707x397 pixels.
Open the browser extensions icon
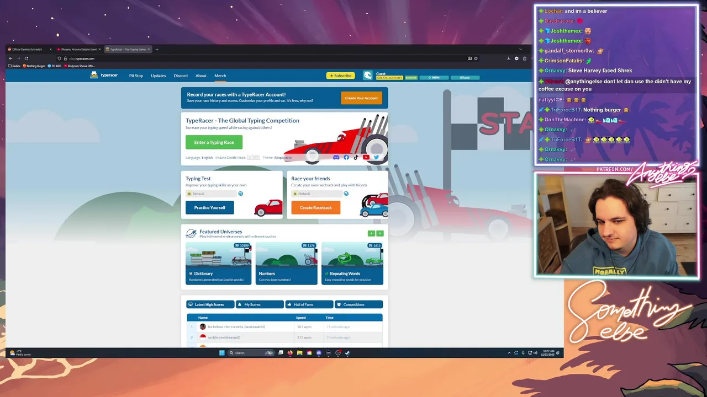point(525,58)
